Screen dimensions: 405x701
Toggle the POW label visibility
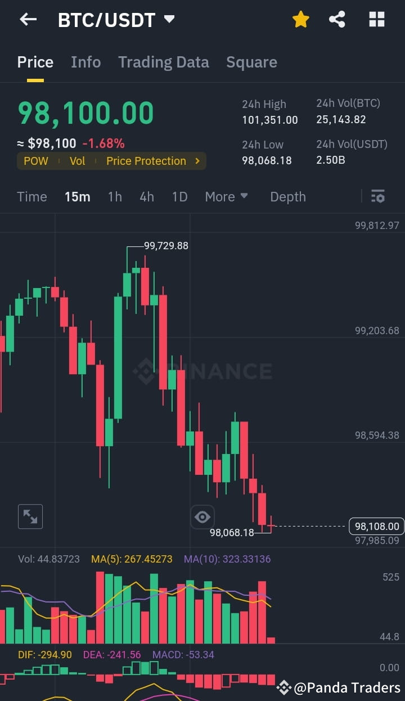tap(35, 161)
